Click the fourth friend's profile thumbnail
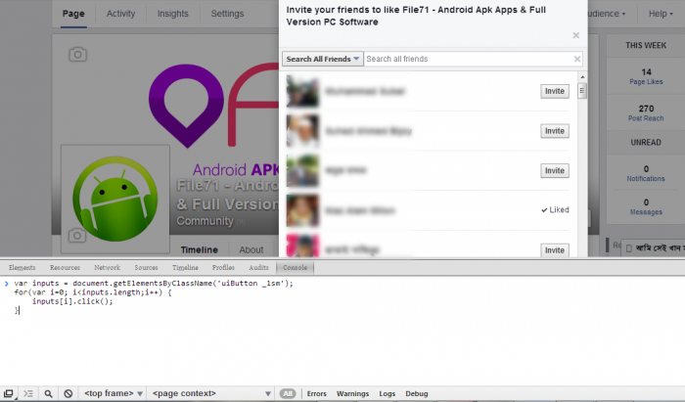The width and height of the screenshot is (685, 402). pos(302,210)
